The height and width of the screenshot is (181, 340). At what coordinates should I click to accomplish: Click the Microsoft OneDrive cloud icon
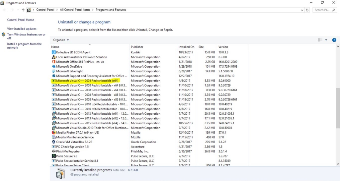coord(53,67)
